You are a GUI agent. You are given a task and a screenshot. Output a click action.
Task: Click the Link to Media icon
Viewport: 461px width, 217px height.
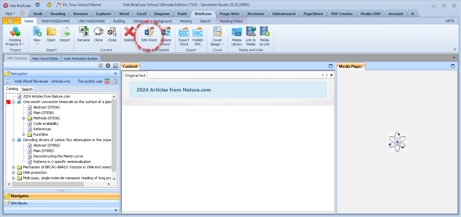click(x=251, y=32)
